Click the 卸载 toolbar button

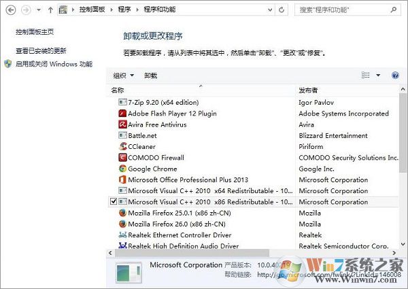[151, 75]
